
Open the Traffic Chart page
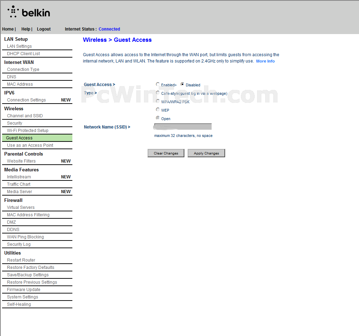tap(19, 184)
